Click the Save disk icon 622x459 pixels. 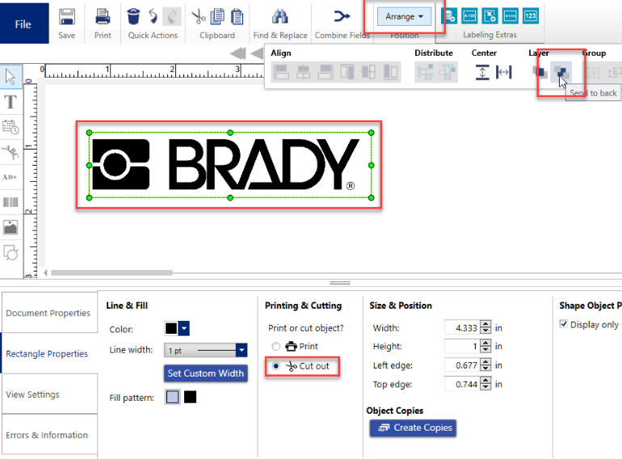pos(67,16)
